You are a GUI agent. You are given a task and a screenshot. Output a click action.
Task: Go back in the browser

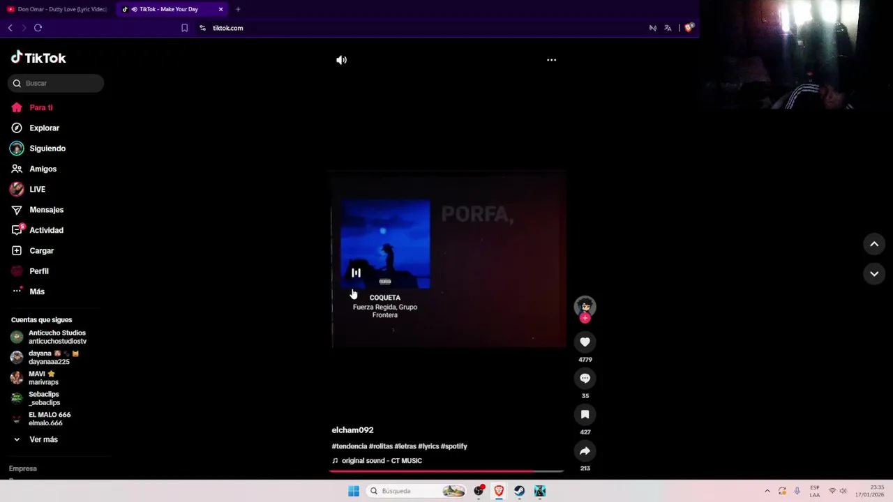pos(10,28)
